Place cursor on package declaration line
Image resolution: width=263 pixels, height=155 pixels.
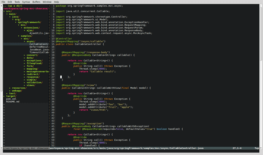point(89,6)
